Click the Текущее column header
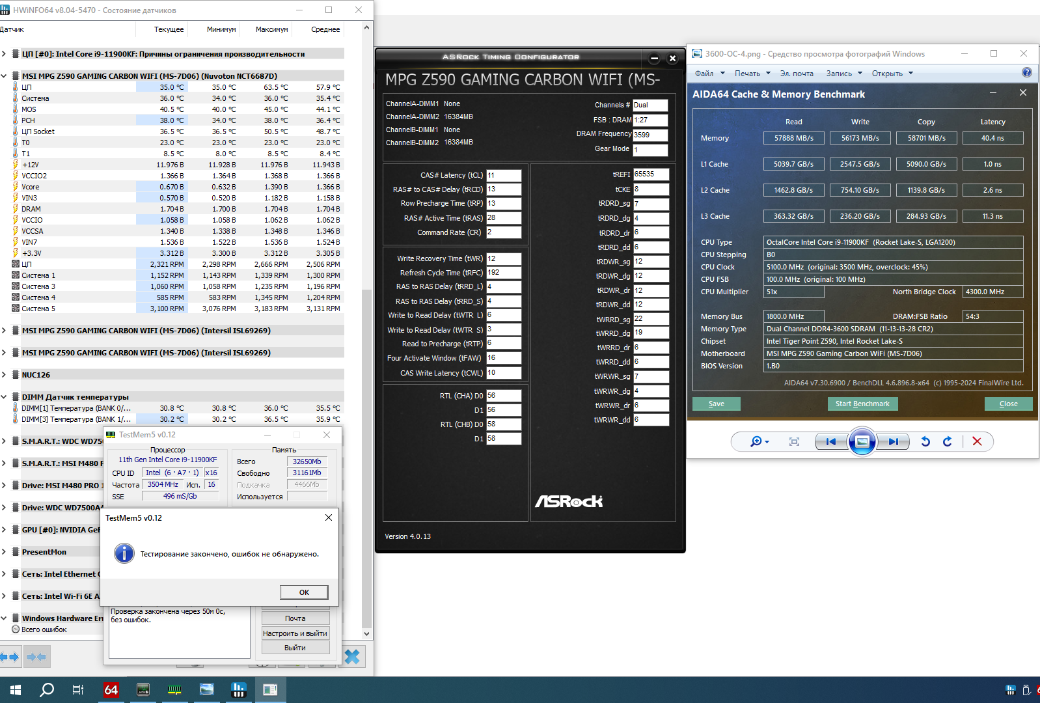The image size is (1040, 703). pos(169,29)
